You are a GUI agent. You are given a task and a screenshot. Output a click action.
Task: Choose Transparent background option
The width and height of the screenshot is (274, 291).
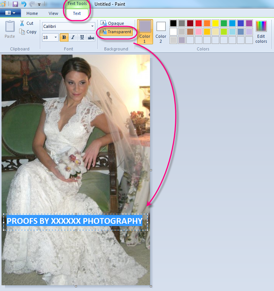point(116,32)
